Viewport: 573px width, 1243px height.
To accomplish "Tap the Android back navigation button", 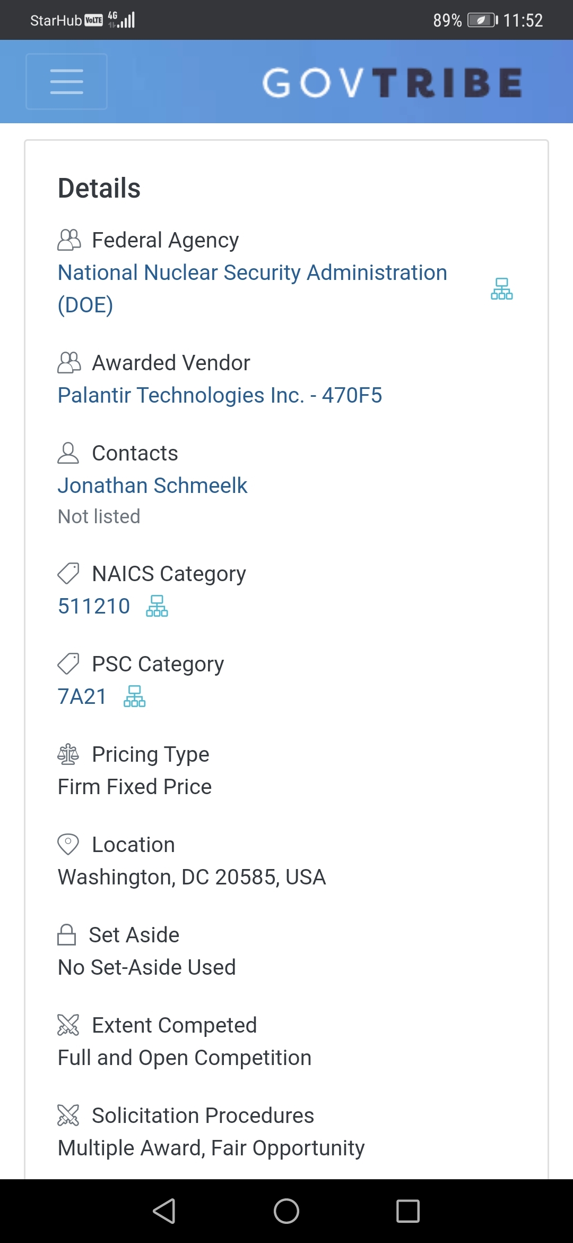I will tap(164, 1211).
